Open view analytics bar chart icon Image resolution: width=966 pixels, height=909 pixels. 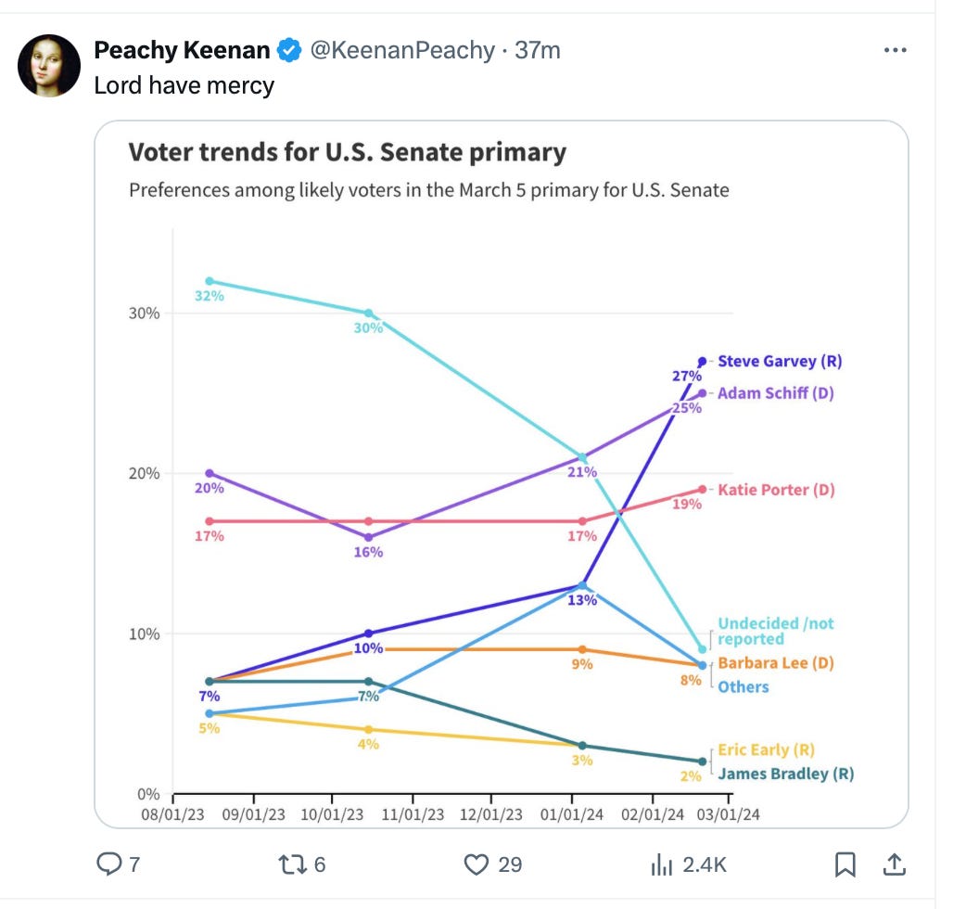click(x=661, y=864)
